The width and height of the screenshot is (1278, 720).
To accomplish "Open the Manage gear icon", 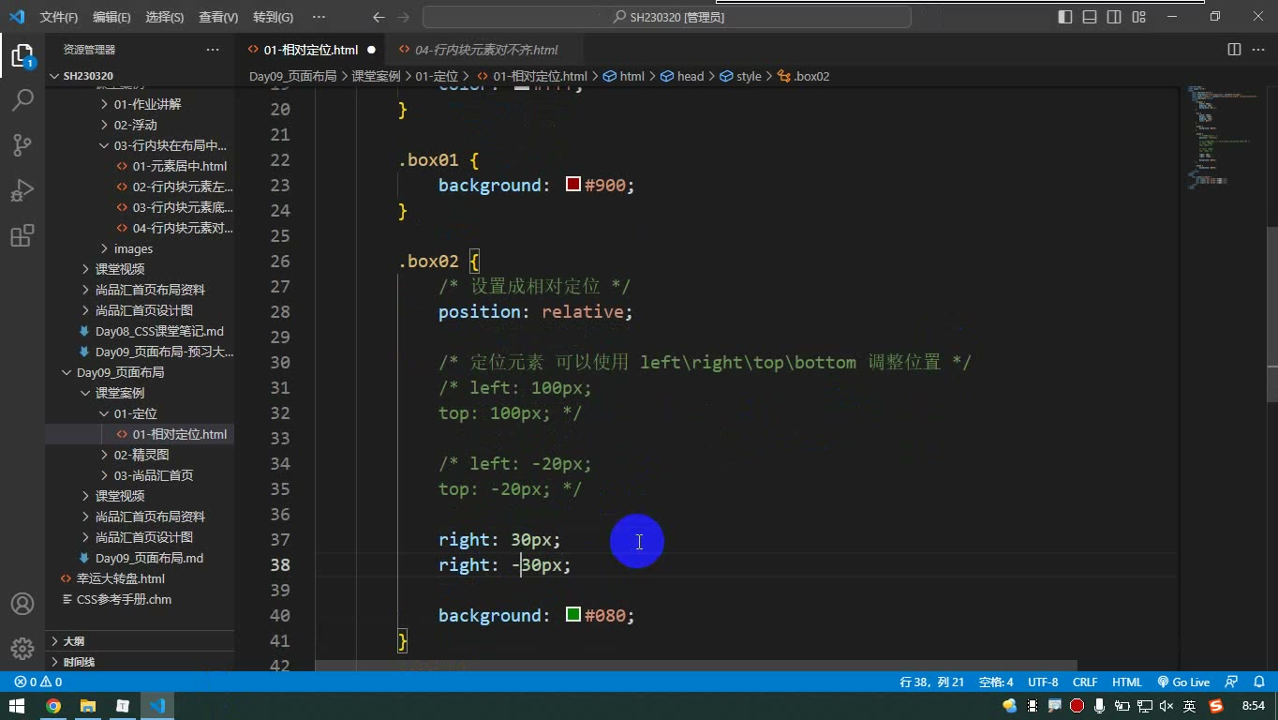I will click(x=22, y=648).
